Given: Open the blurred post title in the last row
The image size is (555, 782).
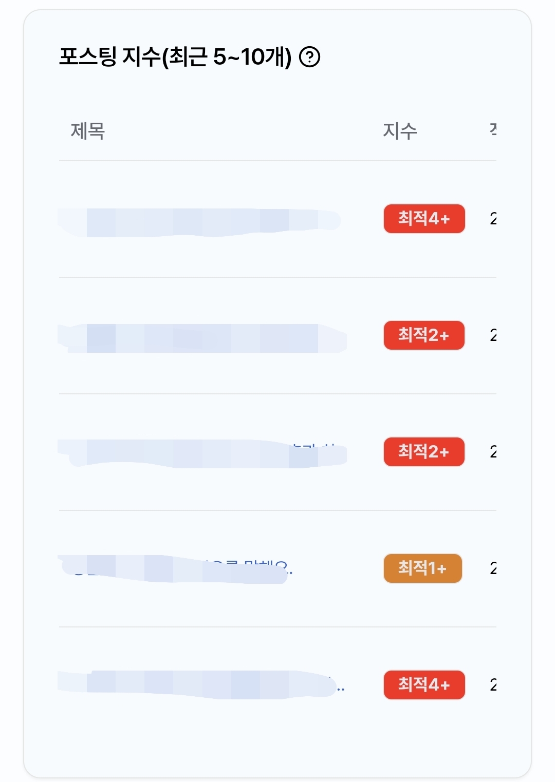Looking at the screenshot, I should (x=201, y=684).
